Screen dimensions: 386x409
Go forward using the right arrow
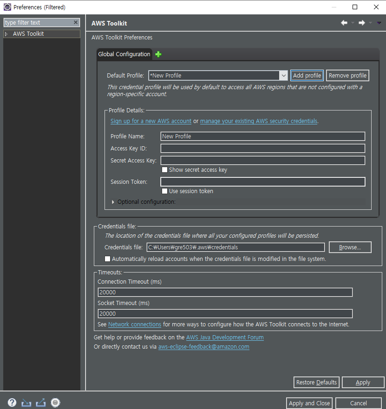tap(362, 23)
